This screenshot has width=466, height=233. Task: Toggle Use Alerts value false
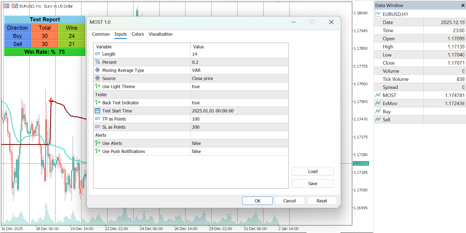(239, 143)
